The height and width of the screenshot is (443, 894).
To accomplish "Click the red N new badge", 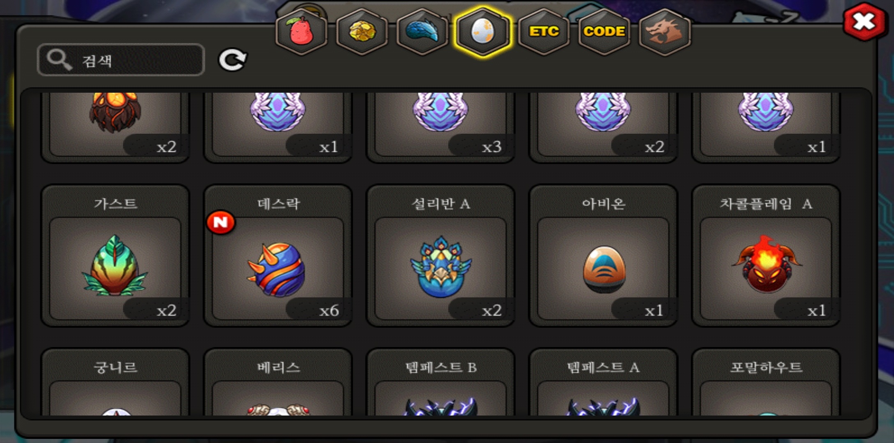I will 221,222.
